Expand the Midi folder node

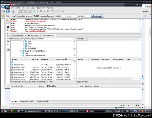(x=24, y=42)
